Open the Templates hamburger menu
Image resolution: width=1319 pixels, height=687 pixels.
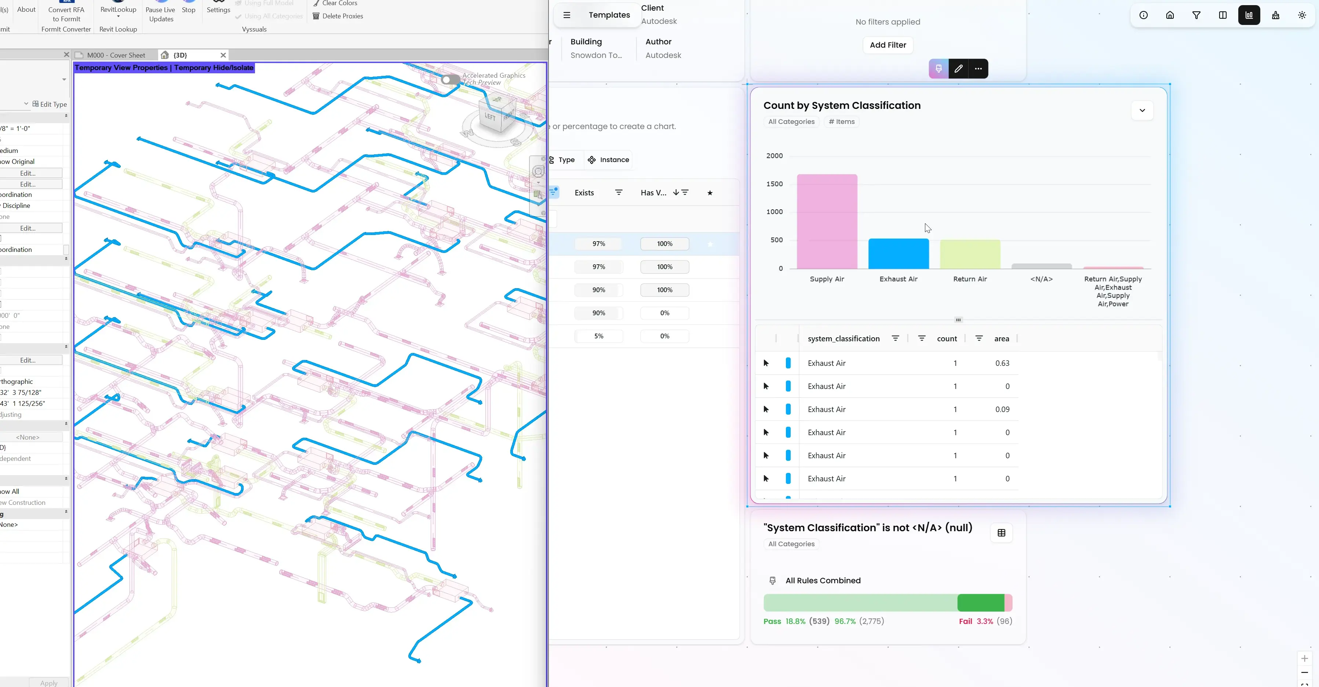(567, 15)
